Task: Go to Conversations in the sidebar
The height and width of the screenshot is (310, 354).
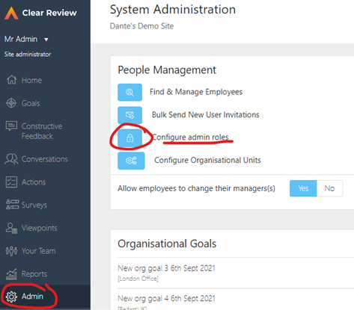Action: tap(45, 159)
